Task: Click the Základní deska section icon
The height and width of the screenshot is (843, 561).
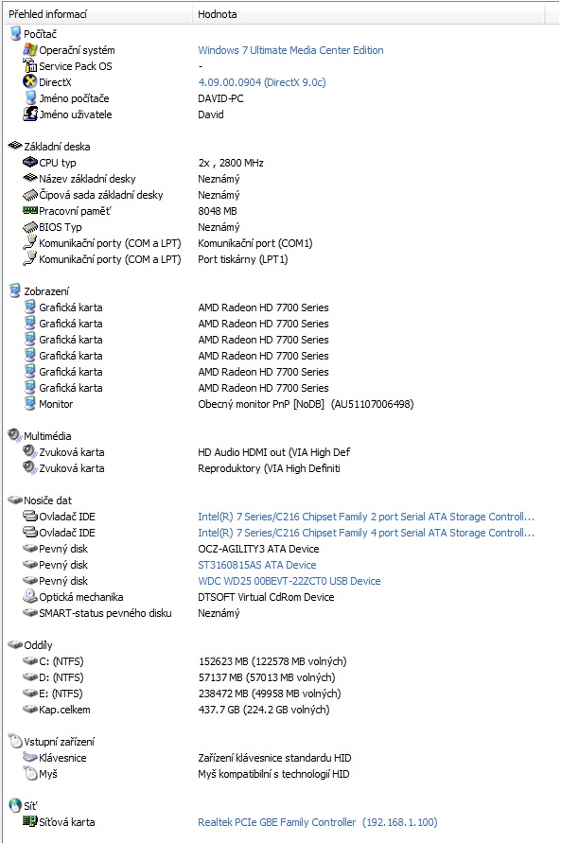Action: click(15, 146)
